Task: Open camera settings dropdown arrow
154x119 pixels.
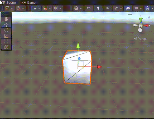Action: click(141, 8)
